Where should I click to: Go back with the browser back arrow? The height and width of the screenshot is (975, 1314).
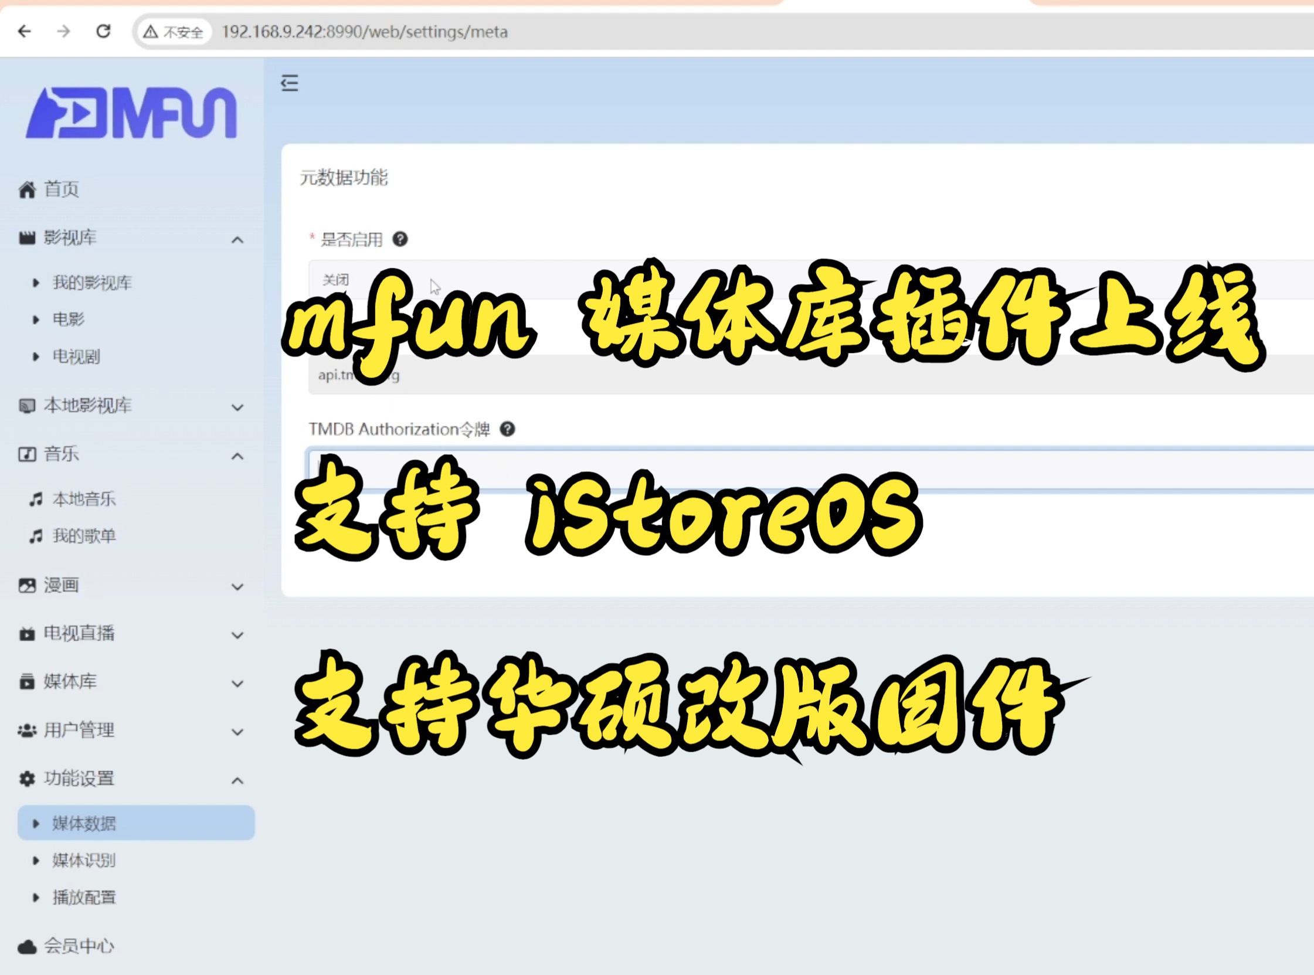25,31
